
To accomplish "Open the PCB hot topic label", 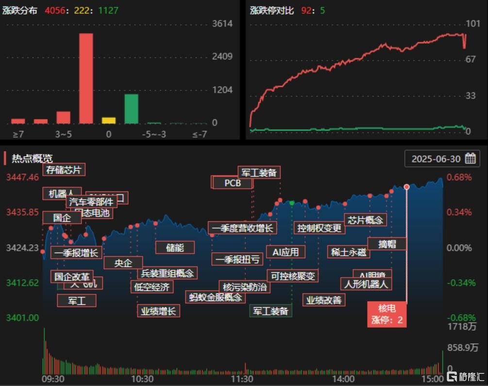I will coord(232,184).
